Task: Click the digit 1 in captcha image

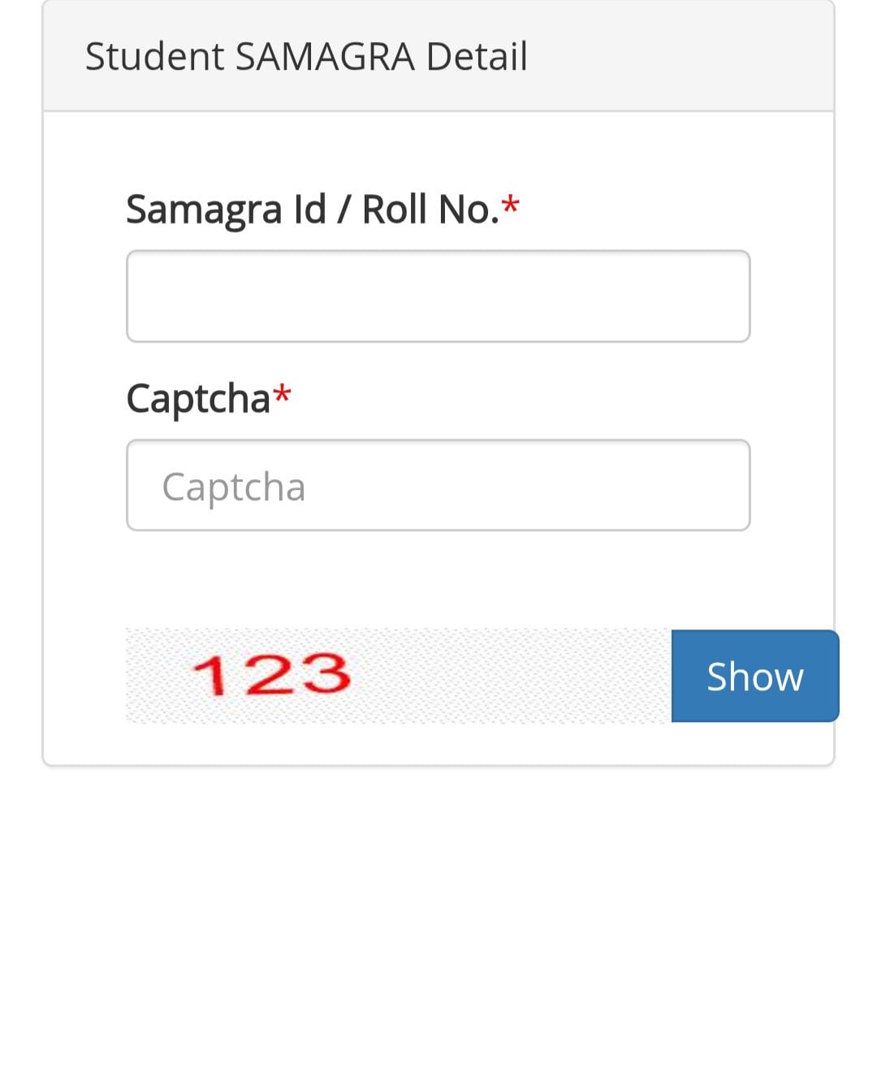Action: (x=210, y=675)
